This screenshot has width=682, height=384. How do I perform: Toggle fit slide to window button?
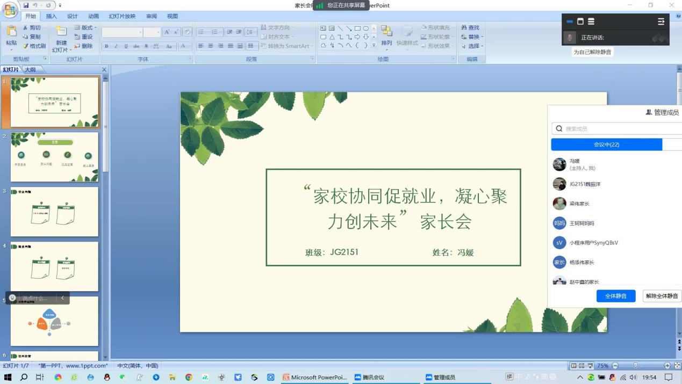click(x=677, y=366)
